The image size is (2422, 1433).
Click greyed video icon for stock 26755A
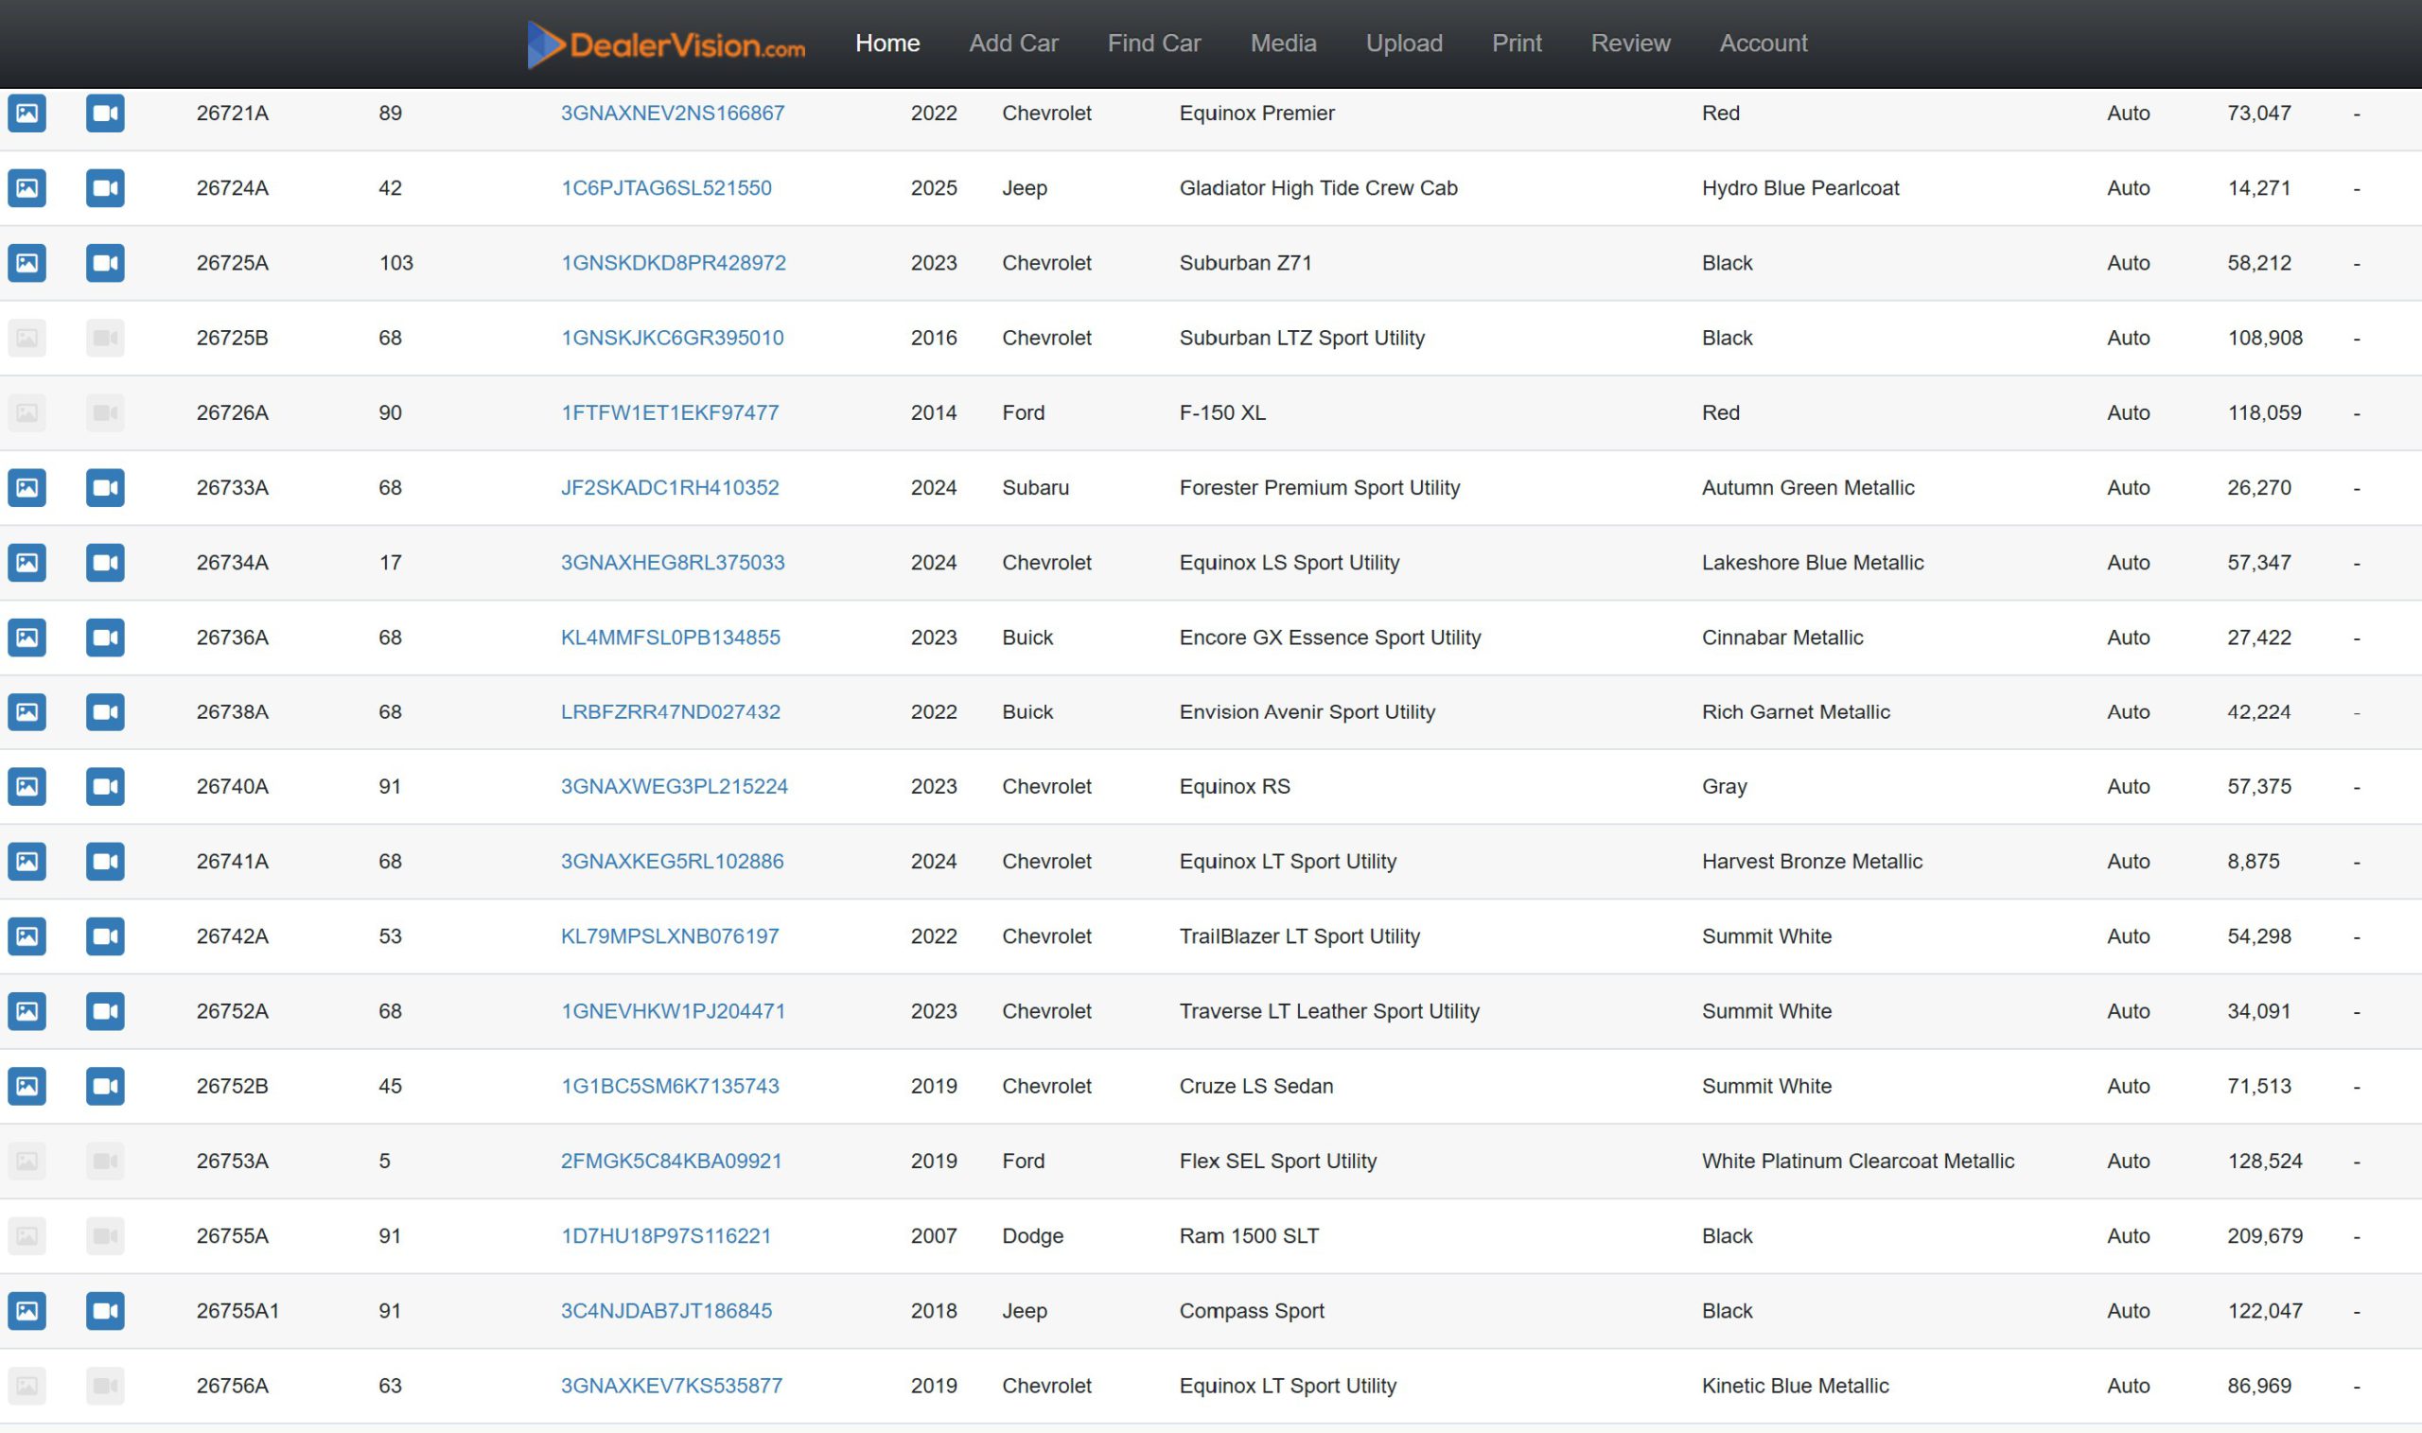point(105,1235)
